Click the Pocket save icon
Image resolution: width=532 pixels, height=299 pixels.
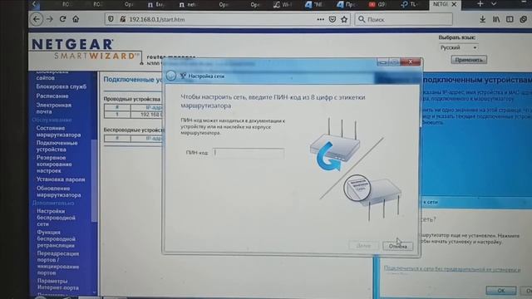(332, 19)
